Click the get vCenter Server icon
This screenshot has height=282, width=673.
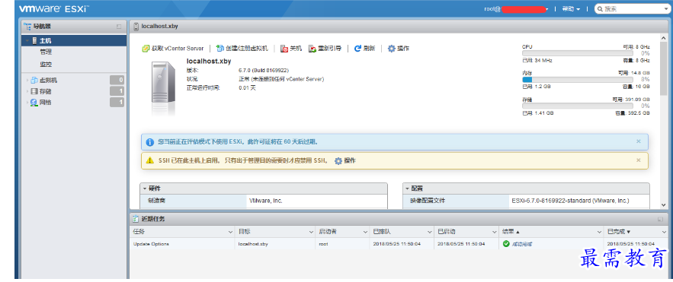coord(146,49)
